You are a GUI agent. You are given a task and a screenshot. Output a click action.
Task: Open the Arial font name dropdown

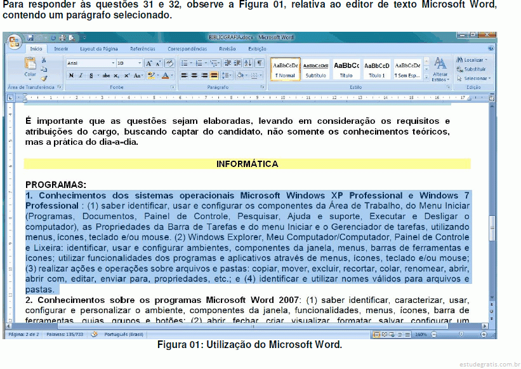tap(113, 63)
